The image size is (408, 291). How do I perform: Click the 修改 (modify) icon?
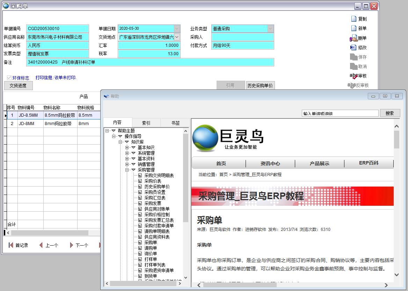(x=353, y=48)
